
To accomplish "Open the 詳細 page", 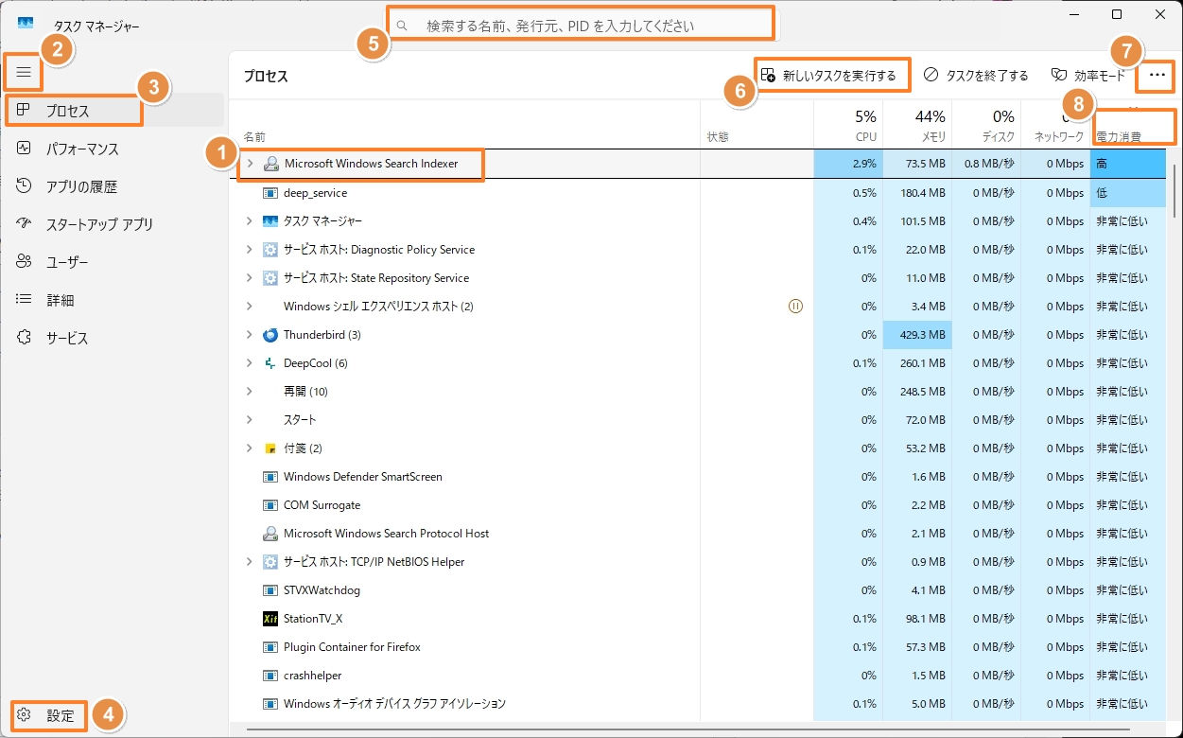I will pyautogui.click(x=113, y=300).
